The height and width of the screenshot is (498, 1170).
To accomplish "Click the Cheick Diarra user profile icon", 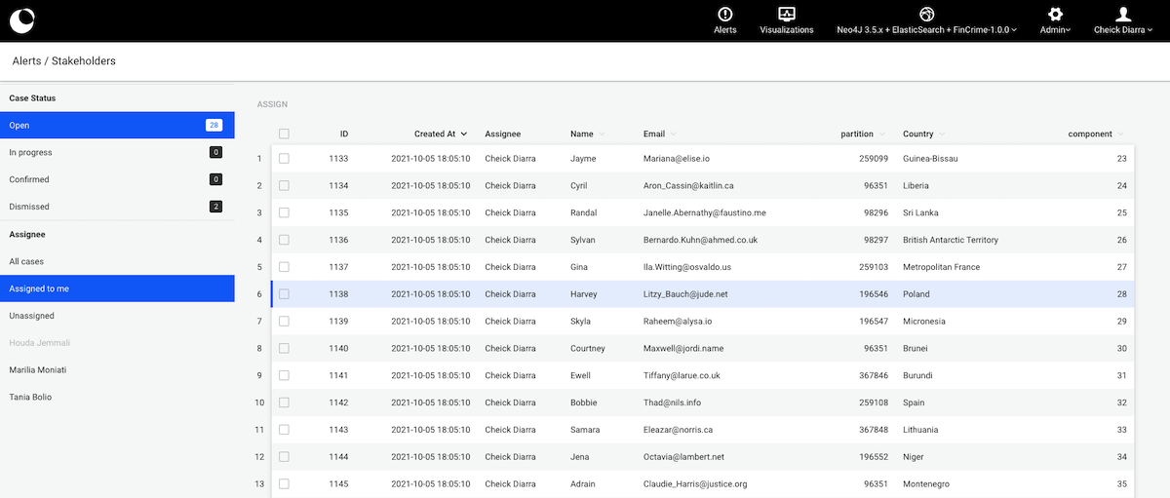I will [1123, 14].
